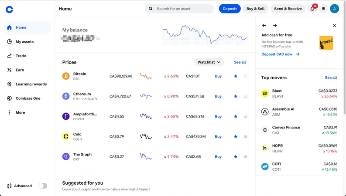Click The Graph change 4.74%
Viewport: 346px width, 196px height.
[x=171, y=156]
